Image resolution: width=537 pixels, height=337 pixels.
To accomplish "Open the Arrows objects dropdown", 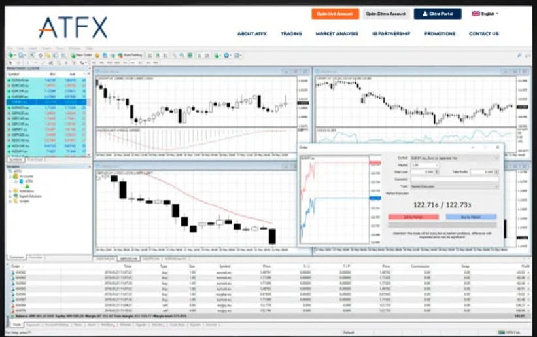I will [83, 63].
